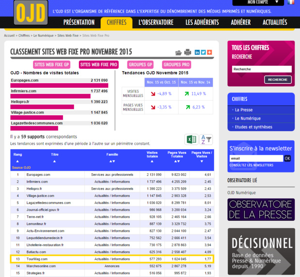Open the Adhérer menu
Viewport: 300px width, 277px height.
(x=241, y=22)
